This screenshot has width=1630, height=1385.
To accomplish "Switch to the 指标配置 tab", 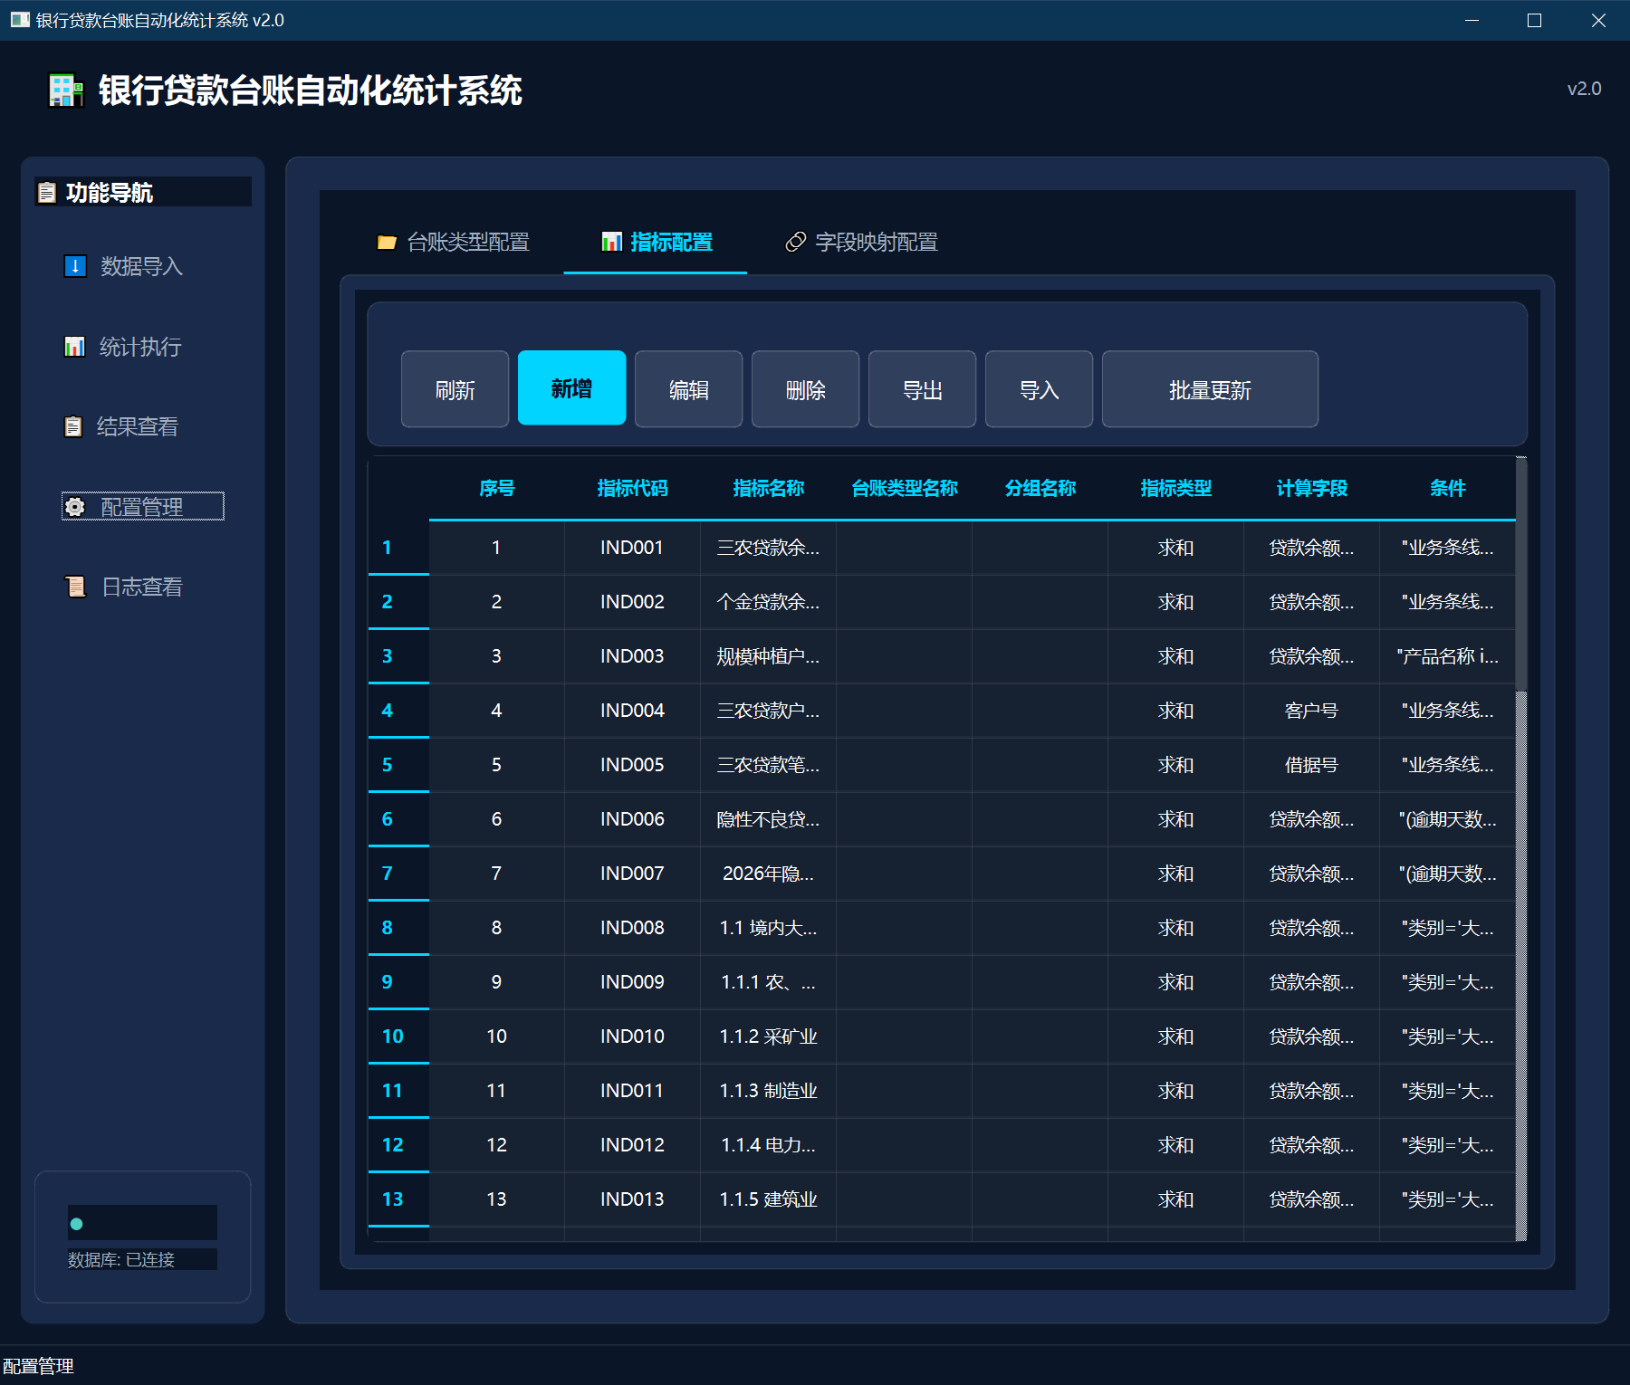I will point(656,243).
